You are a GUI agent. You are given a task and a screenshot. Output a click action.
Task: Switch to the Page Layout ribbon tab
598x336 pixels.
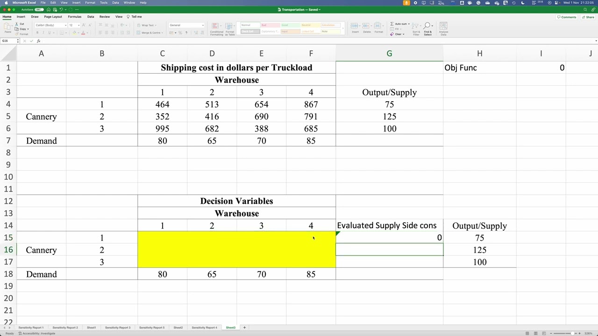click(x=53, y=17)
